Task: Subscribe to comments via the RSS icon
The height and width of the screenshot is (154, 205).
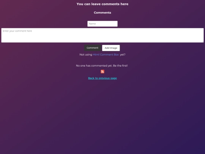Action: [102, 71]
